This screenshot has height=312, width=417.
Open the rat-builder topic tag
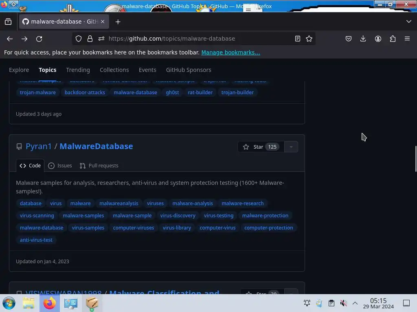[200, 92]
